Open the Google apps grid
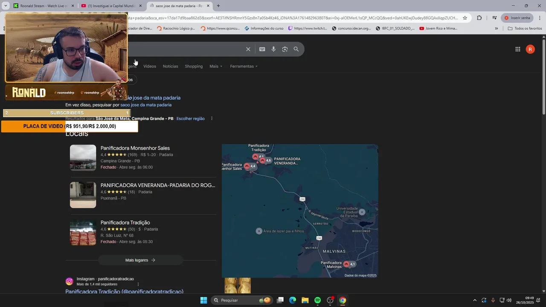The height and width of the screenshot is (307, 546). point(518,49)
